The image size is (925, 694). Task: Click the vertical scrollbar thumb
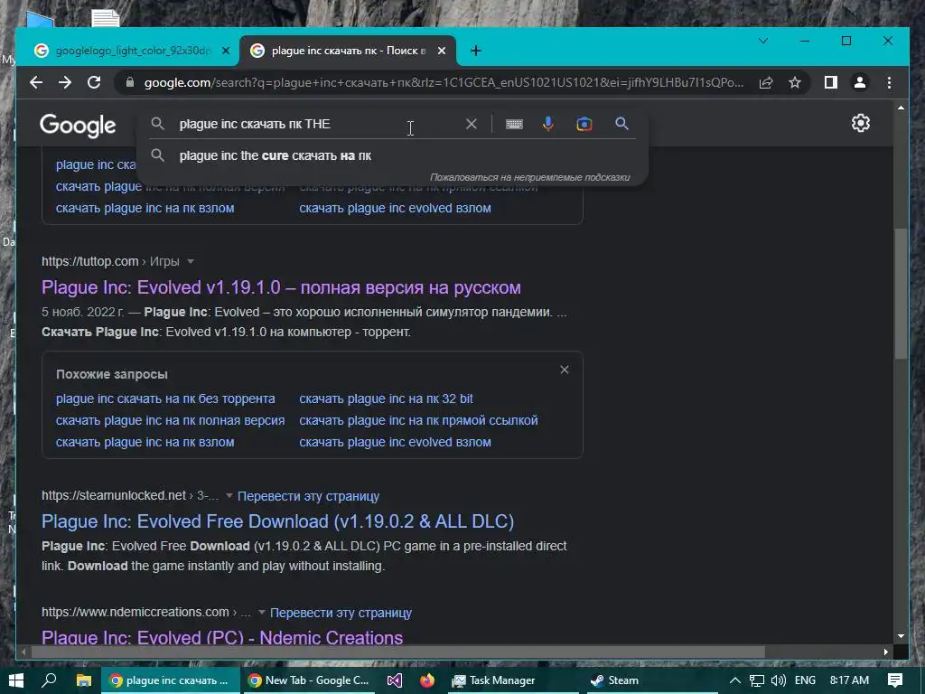pos(901,294)
